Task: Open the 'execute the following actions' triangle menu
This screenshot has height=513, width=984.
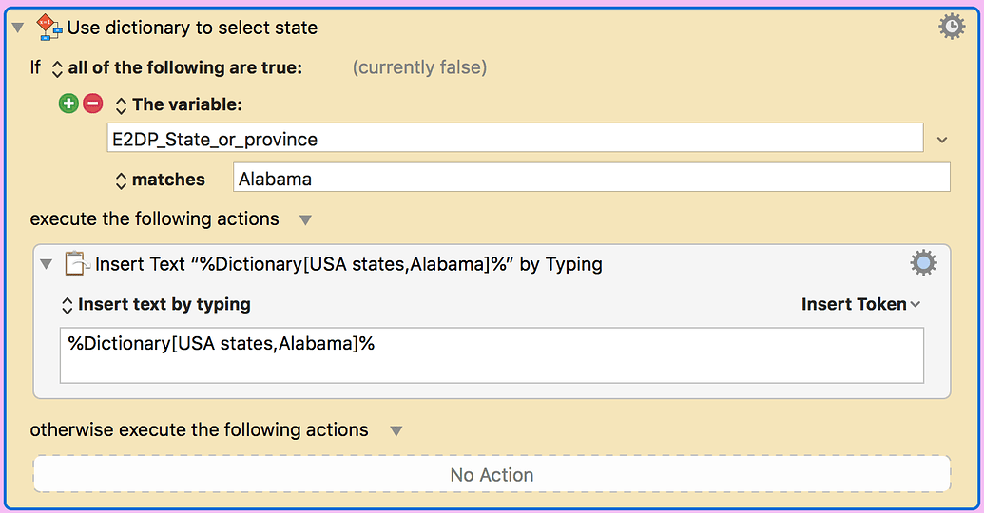Action: (x=305, y=219)
